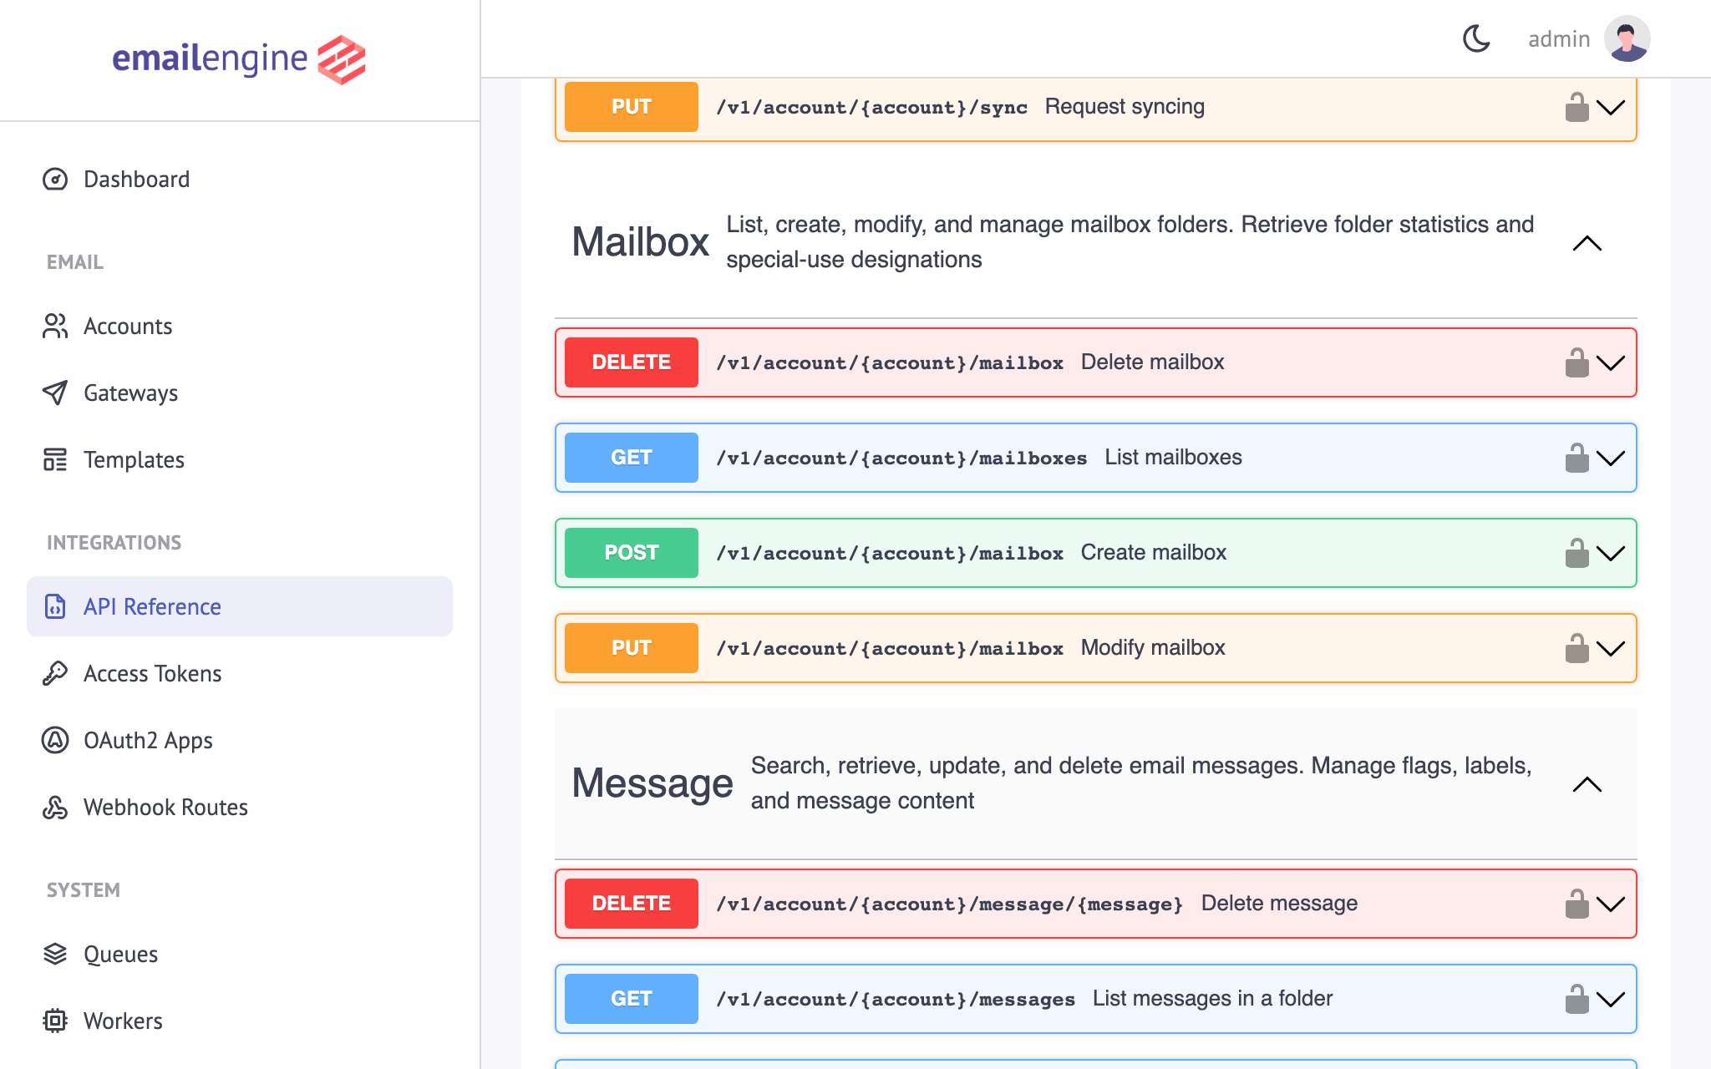Click lock icon on Request syncing row

1576,107
